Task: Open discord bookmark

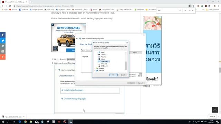Action: [x=94, y=10]
